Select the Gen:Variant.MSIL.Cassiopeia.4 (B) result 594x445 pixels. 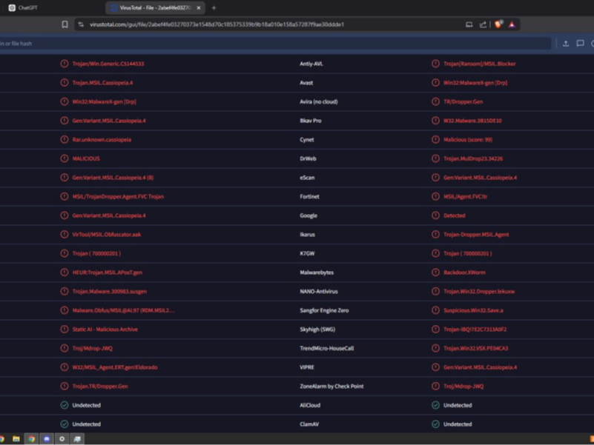click(x=113, y=178)
